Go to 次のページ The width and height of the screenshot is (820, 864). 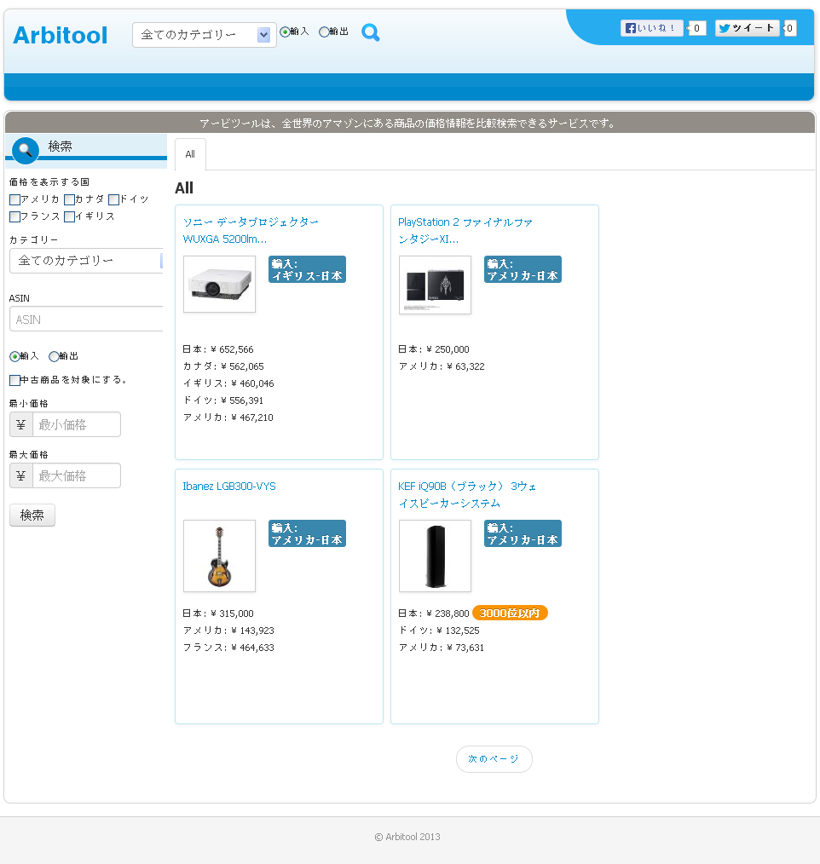click(494, 759)
